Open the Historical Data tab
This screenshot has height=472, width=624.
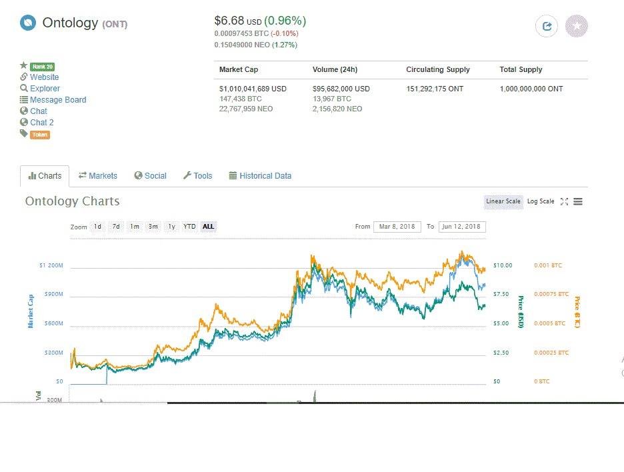pyautogui.click(x=260, y=176)
